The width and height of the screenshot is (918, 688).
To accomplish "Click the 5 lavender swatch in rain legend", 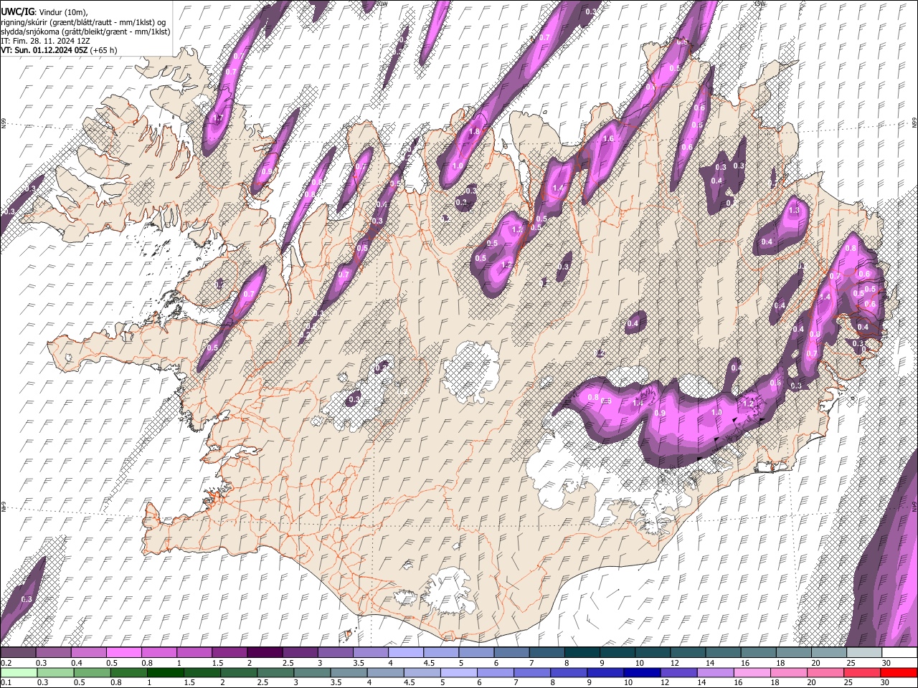I will 458,673.
